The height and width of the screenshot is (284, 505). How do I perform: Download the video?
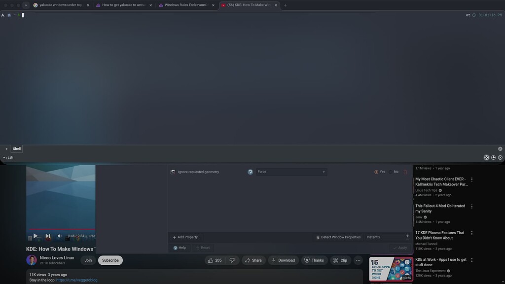pos(283,260)
